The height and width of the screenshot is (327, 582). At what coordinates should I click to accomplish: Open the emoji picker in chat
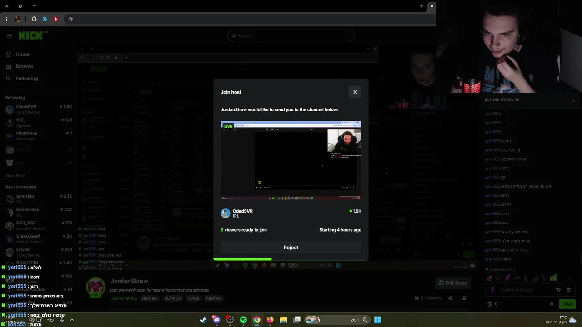[568, 290]
